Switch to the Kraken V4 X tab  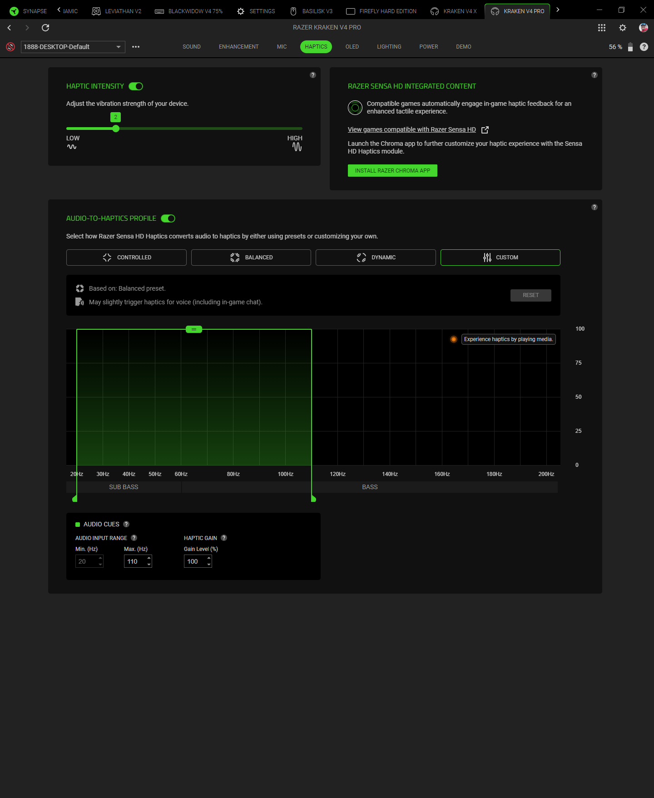coord(454,11)
